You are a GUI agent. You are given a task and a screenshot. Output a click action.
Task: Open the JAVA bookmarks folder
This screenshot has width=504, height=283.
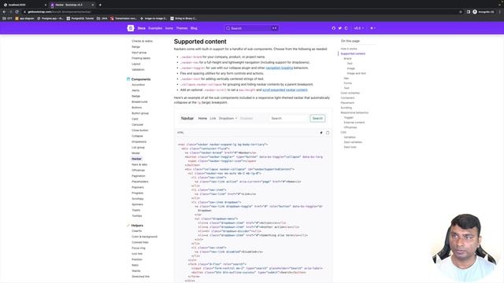(102, 18)
